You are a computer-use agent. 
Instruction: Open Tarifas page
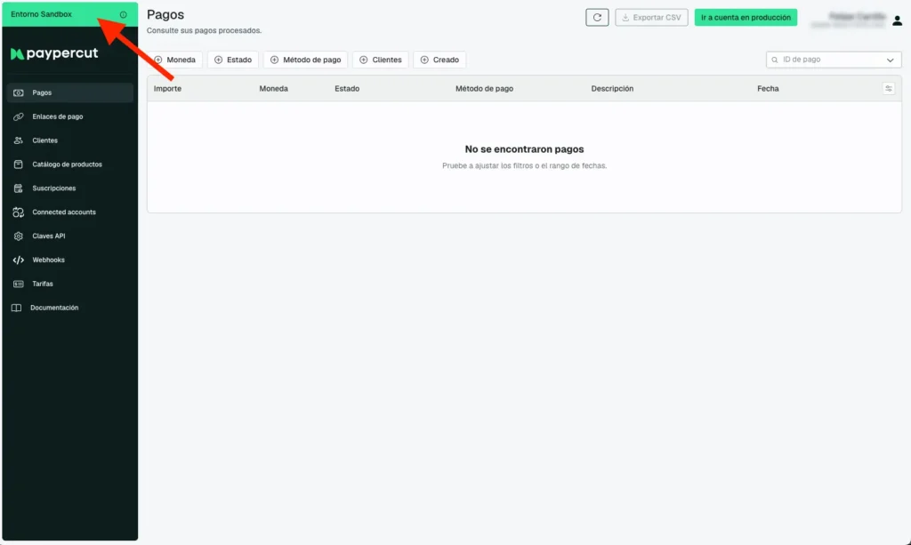point(70,284)
